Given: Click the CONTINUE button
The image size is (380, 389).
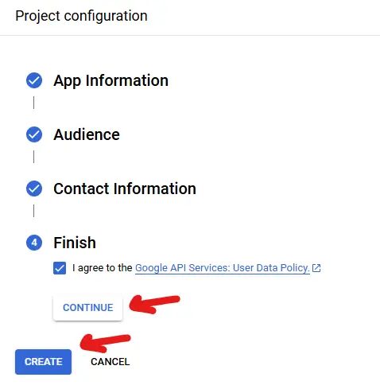Looking at the screenshot, I should click(87, 308).
